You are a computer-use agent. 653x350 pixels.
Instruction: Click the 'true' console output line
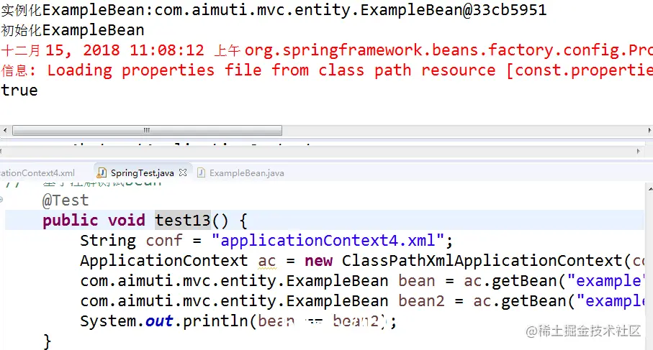pyautogui.click(x=19, y=91)
